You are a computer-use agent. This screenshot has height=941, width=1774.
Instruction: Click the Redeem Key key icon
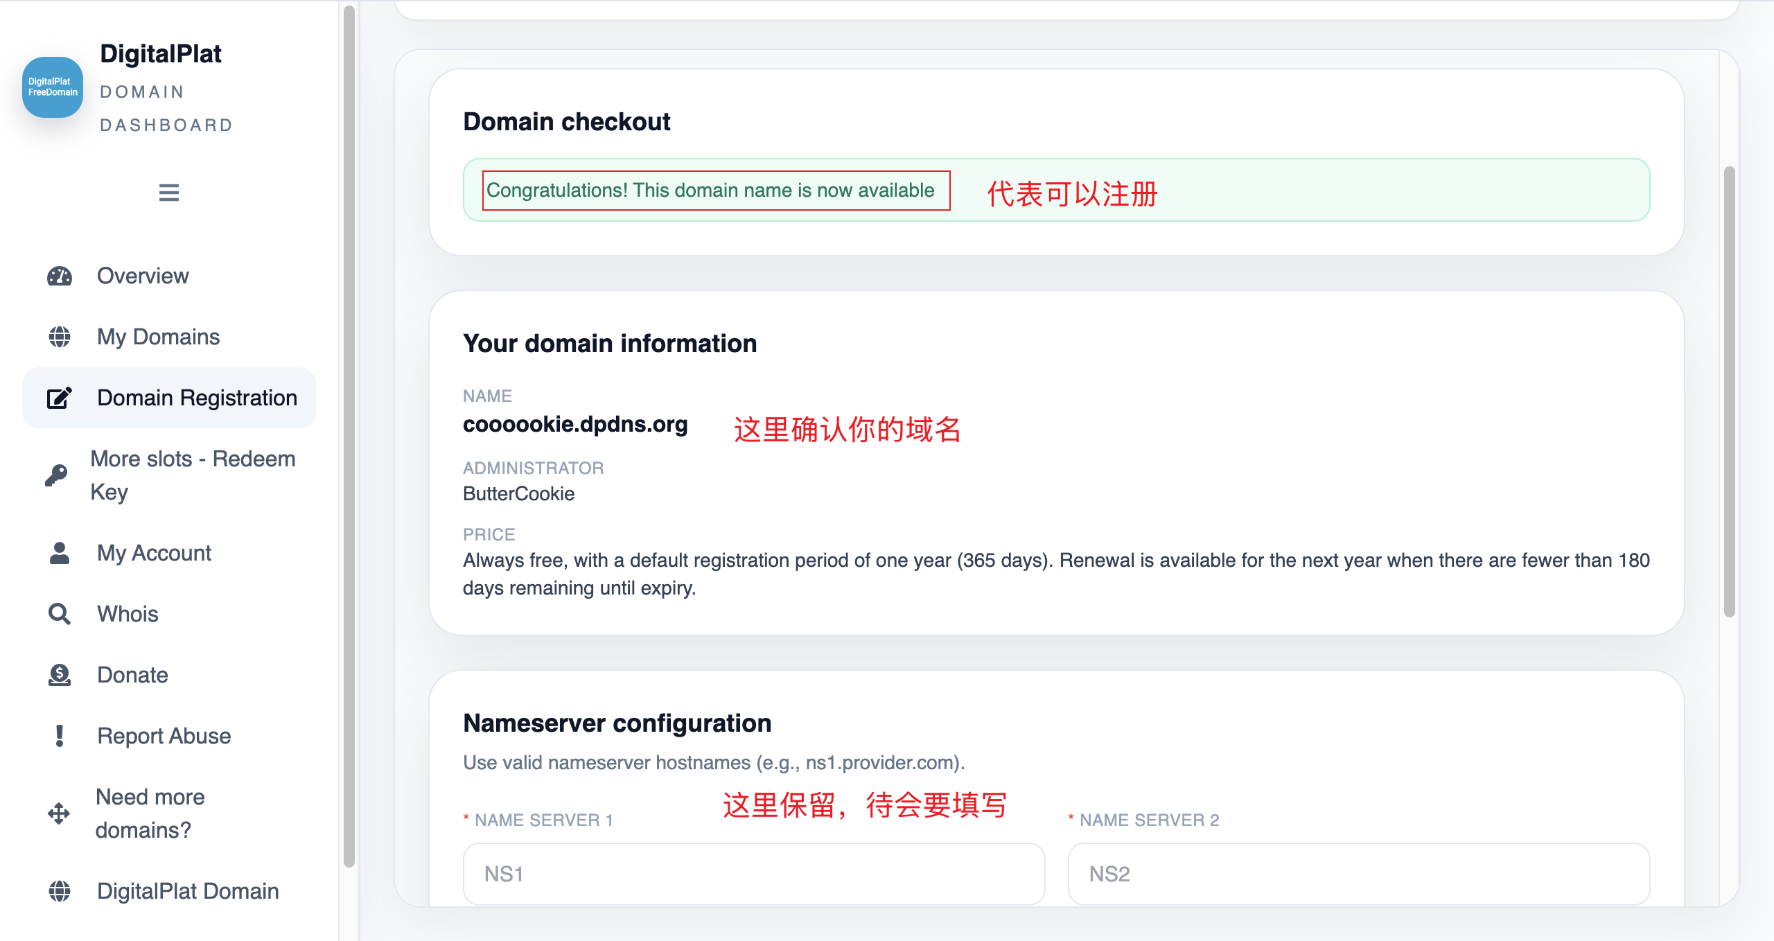click(57, 475)
